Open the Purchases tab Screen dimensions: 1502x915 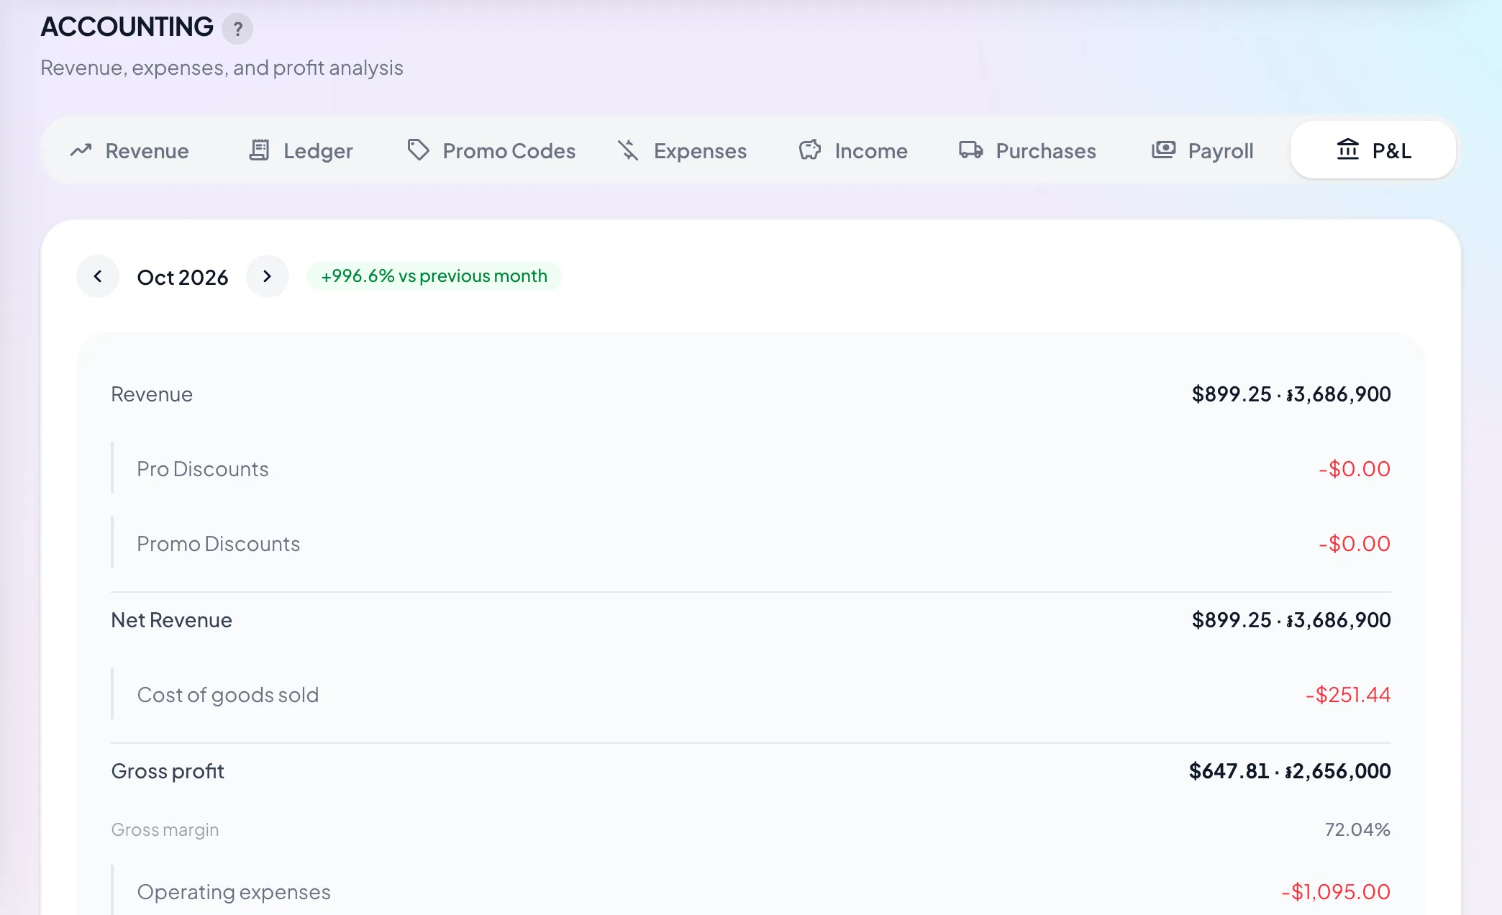[x=1027, y=150]
